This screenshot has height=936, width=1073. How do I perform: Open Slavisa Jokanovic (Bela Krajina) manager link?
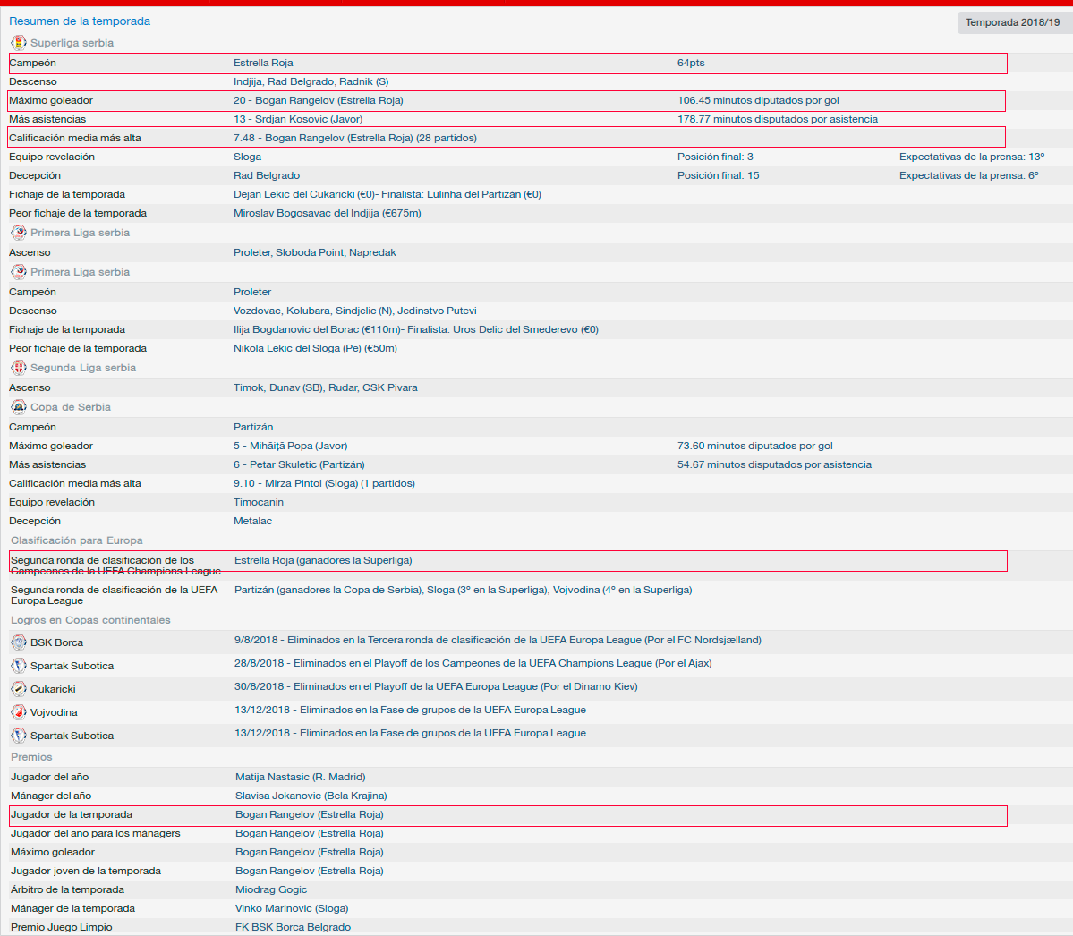[x=311, y=796]
